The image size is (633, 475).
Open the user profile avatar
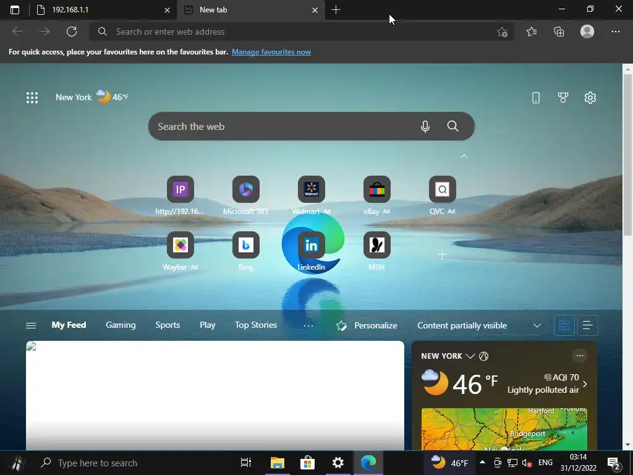pyautogui.click(x=587, y=32)
